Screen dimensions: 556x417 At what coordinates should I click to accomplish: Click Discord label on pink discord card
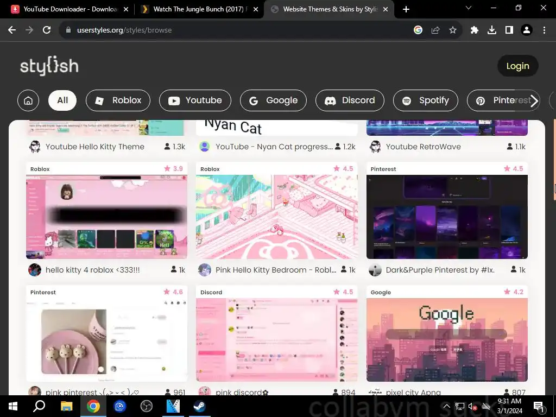tap(211, 292)
